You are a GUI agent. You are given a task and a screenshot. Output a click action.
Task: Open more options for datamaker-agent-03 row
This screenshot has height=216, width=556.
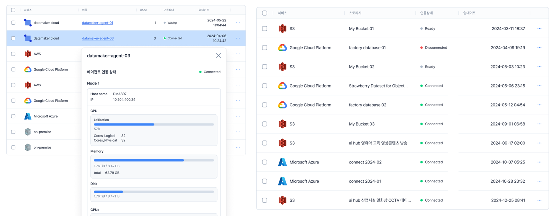click(238, 38)
